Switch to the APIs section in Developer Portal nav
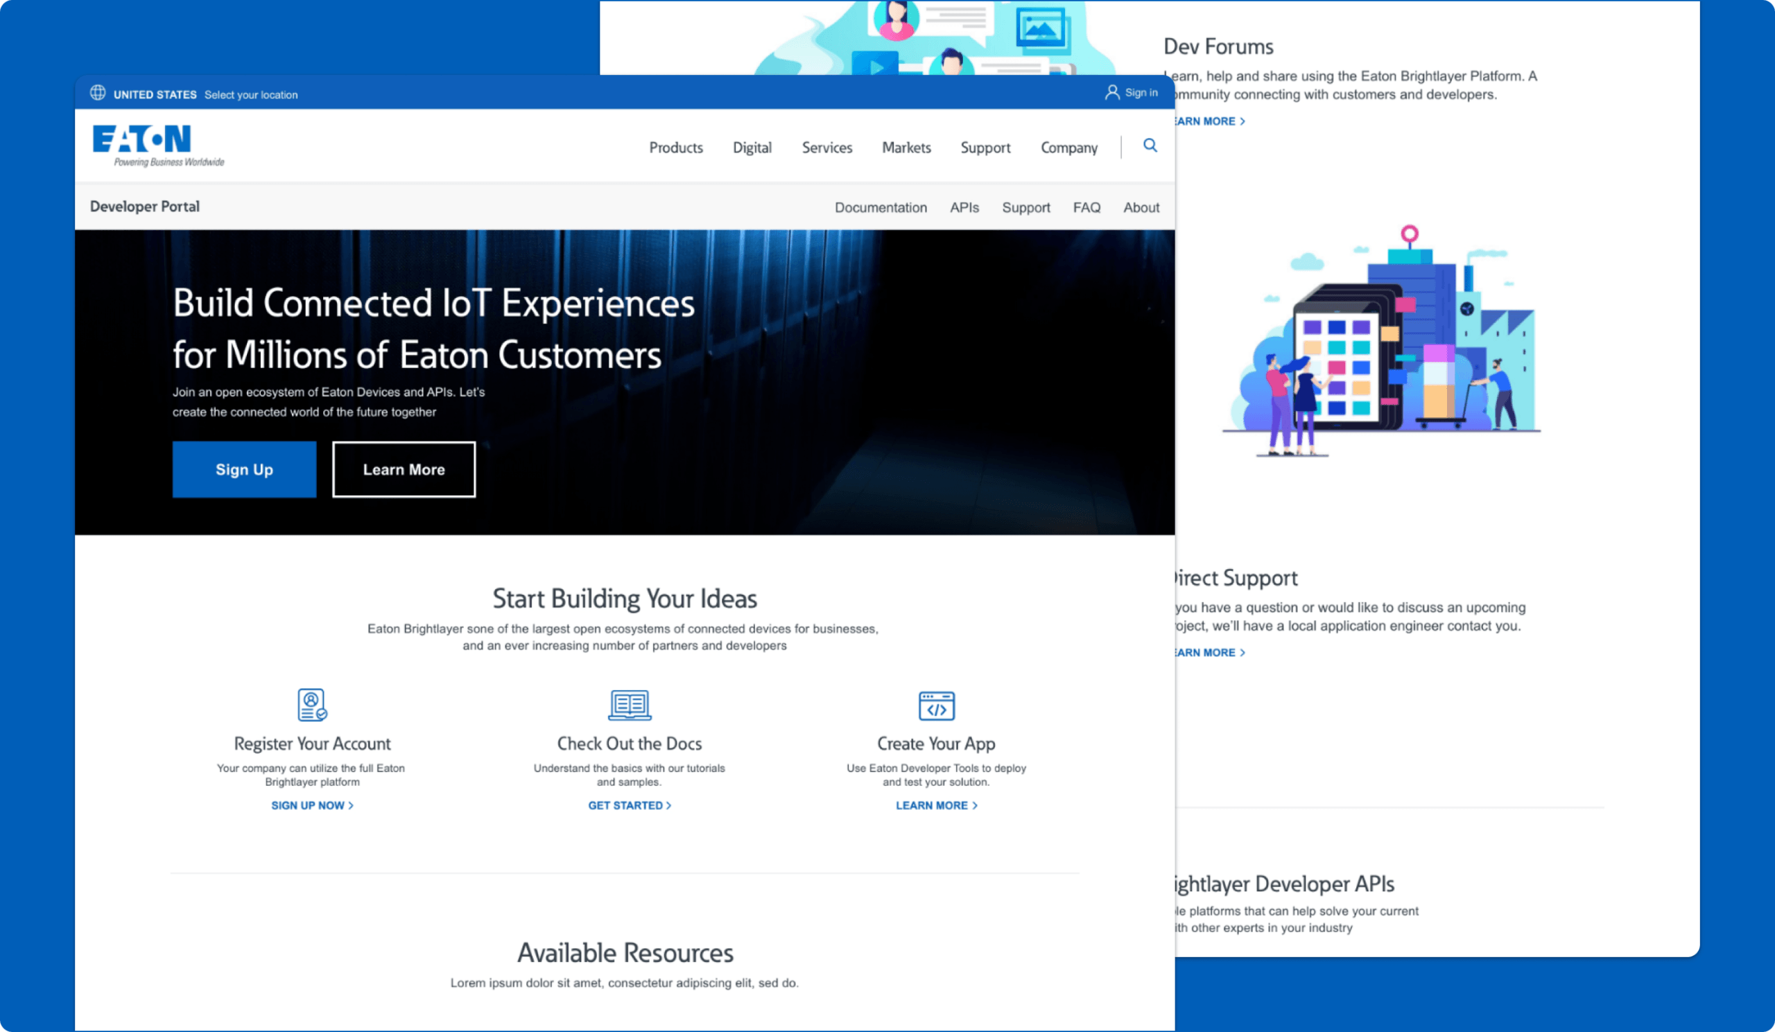 click(x=964, y=207)
